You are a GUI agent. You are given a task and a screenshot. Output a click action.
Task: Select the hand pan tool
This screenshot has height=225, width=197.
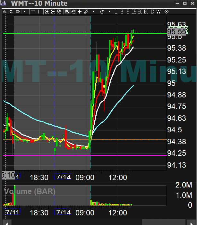73,12
